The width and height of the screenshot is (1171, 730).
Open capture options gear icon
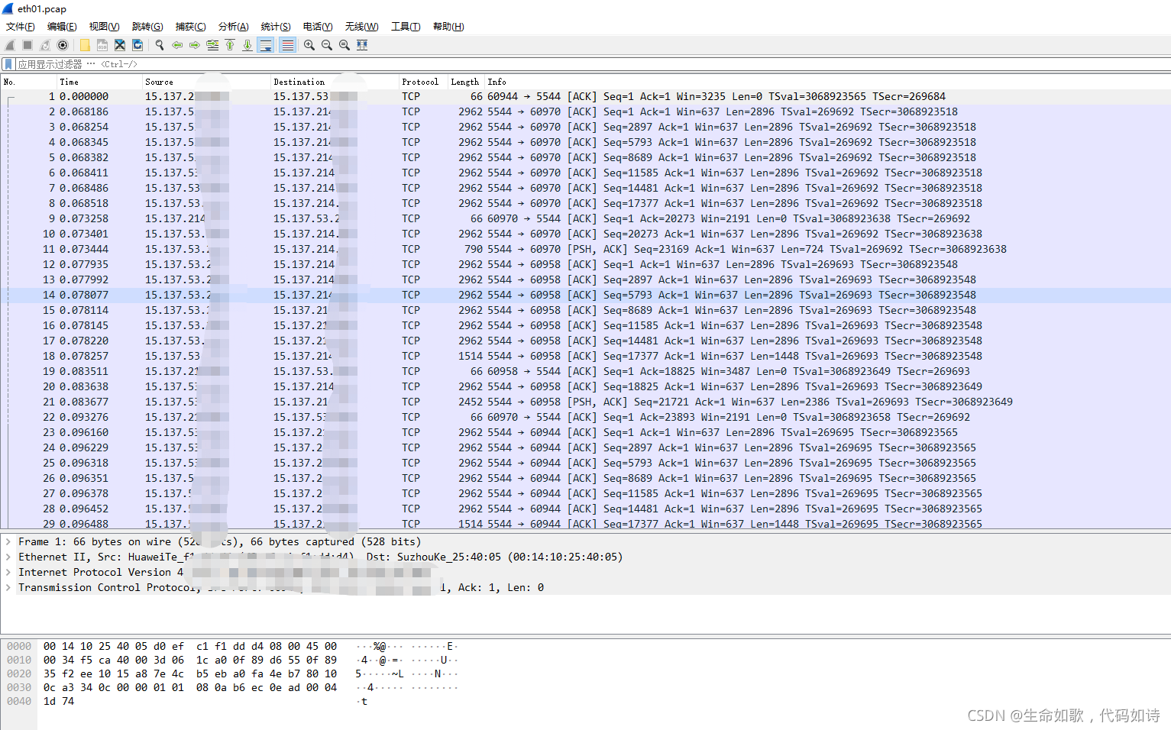click(63, 45)
